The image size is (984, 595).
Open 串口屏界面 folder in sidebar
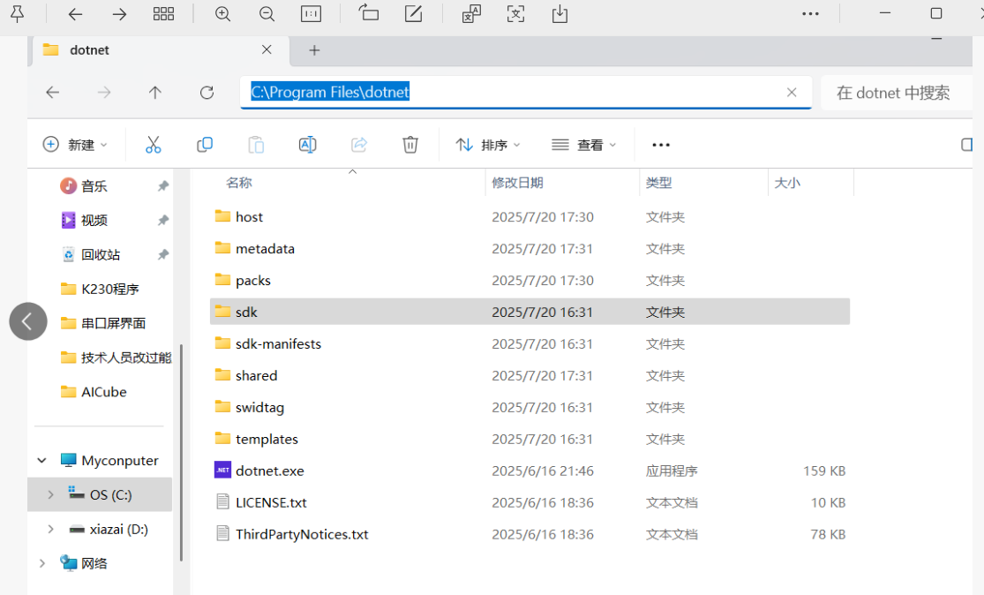[113, 323]
